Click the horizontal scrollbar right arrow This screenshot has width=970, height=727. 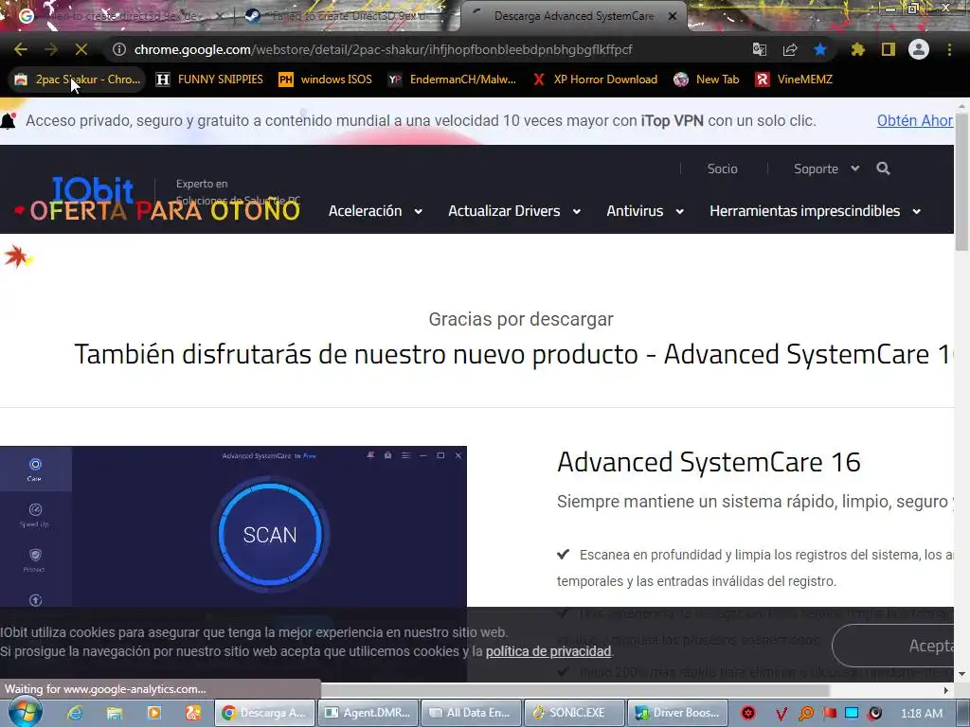946,690
